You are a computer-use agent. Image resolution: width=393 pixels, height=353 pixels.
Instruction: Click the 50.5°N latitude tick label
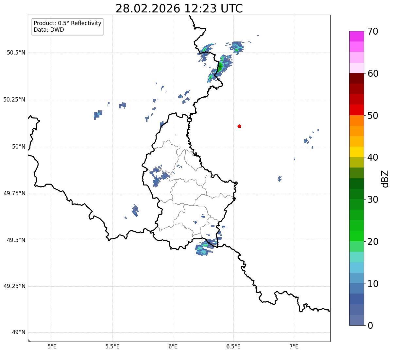[x=16, y=53]
